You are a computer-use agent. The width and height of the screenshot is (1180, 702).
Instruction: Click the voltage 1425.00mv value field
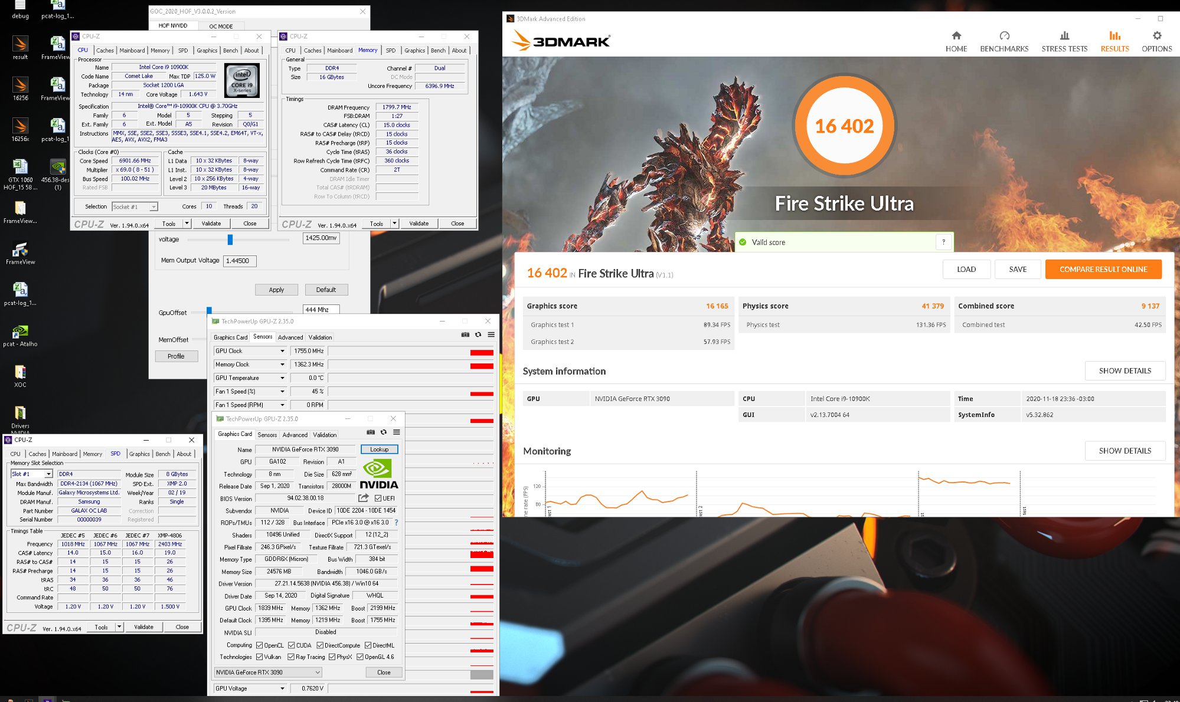pyautogui.click(x=321, y=238)
